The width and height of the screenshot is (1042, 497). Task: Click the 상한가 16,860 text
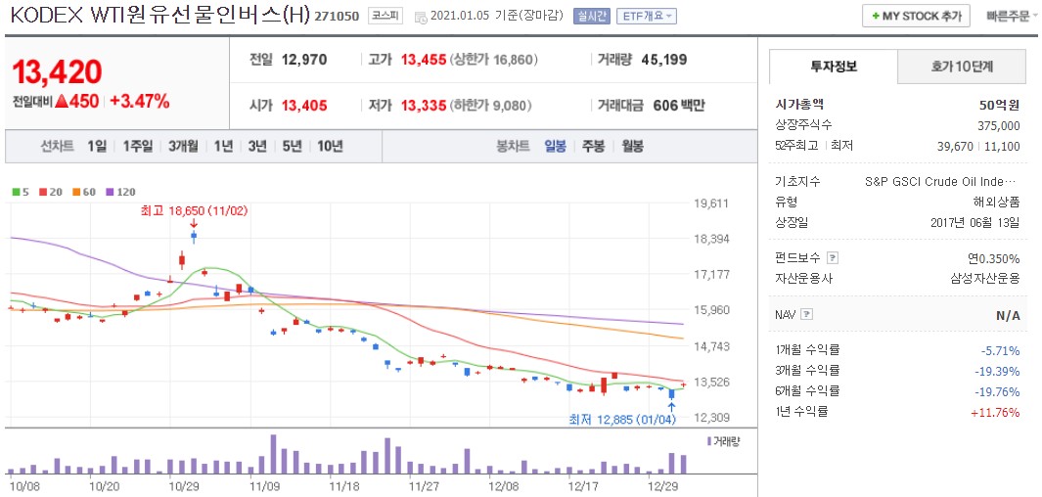494,60
